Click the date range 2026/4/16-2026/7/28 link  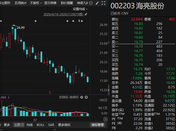pyautogui.click(x=63, y=14)
